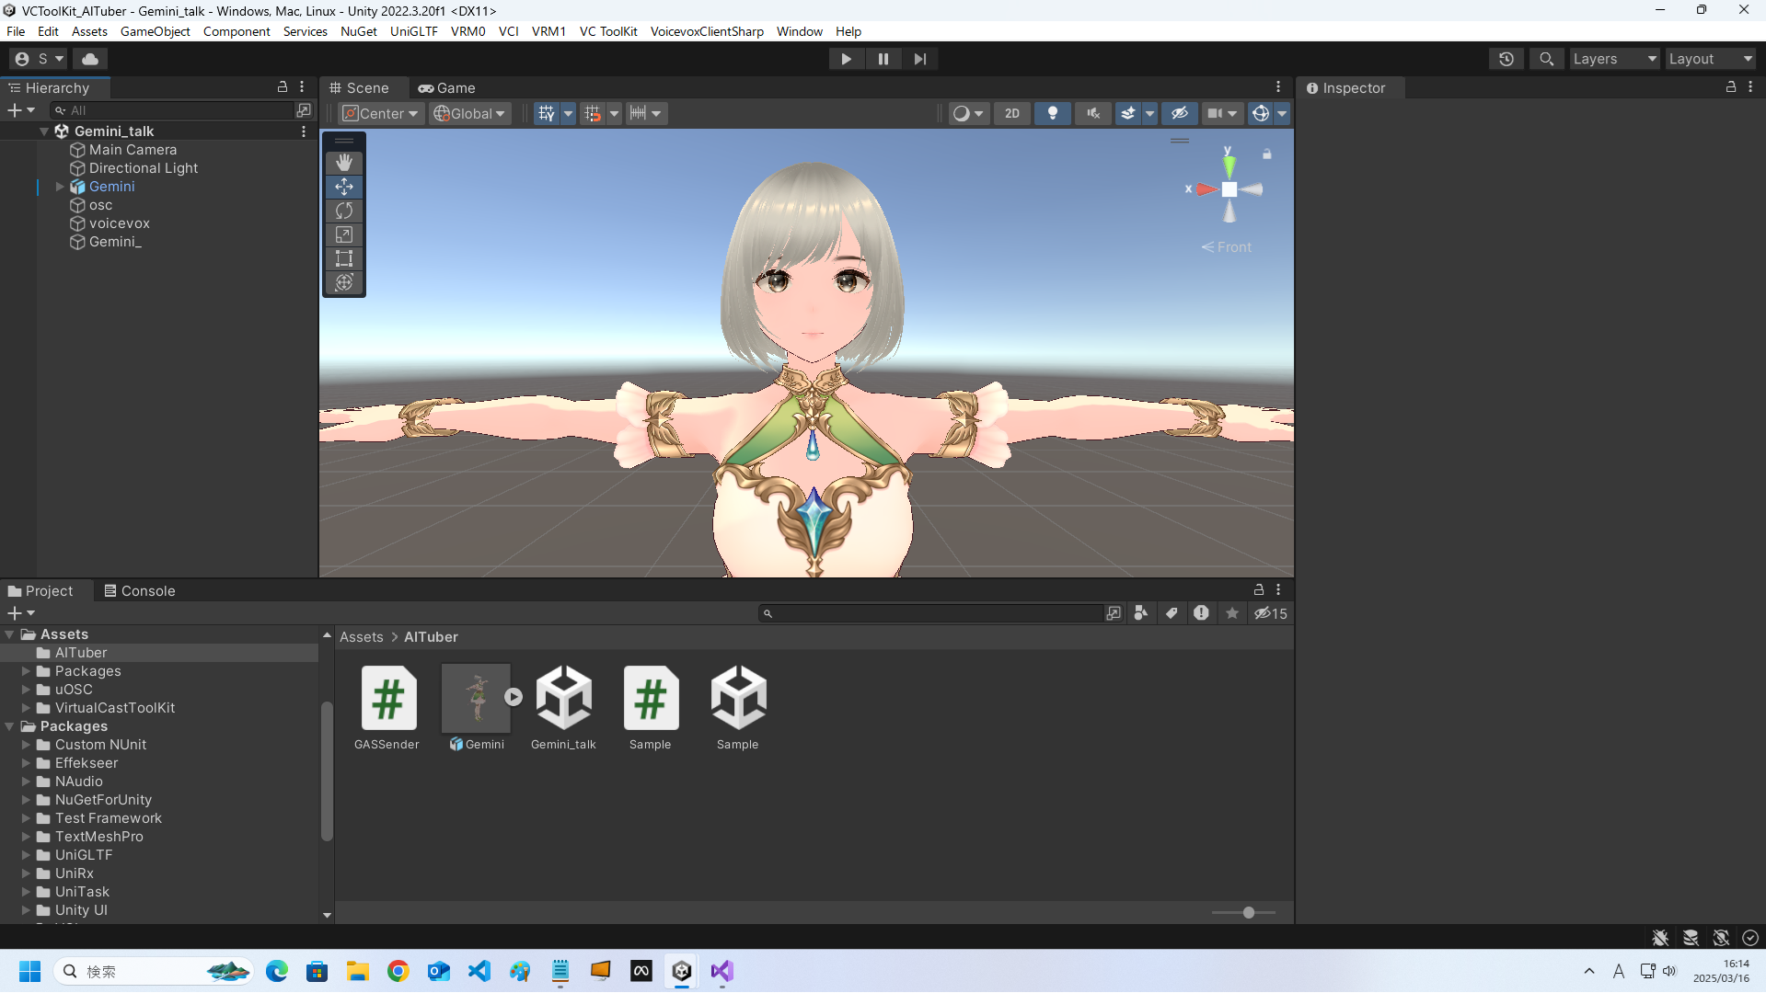1766x993 pixels.
Task: Open the VRM0 menu
Action: coord(468,31)
